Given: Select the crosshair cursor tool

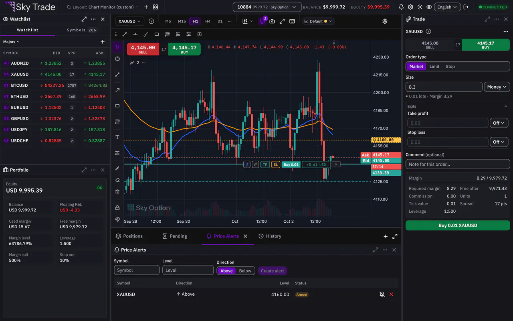Looking at the screenshot, I should (x=117, y=59).
